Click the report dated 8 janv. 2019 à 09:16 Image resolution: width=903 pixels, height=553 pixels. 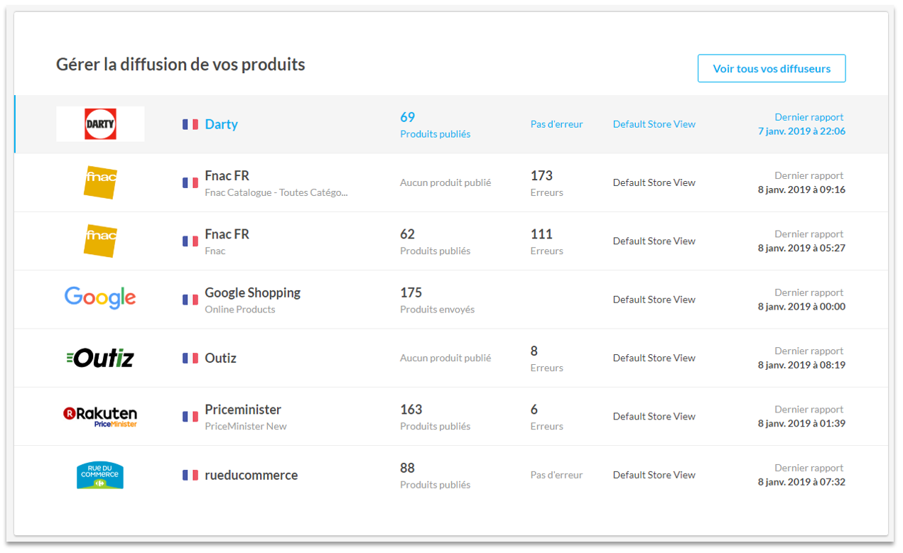pyautogui.click(x=801, y=182)
